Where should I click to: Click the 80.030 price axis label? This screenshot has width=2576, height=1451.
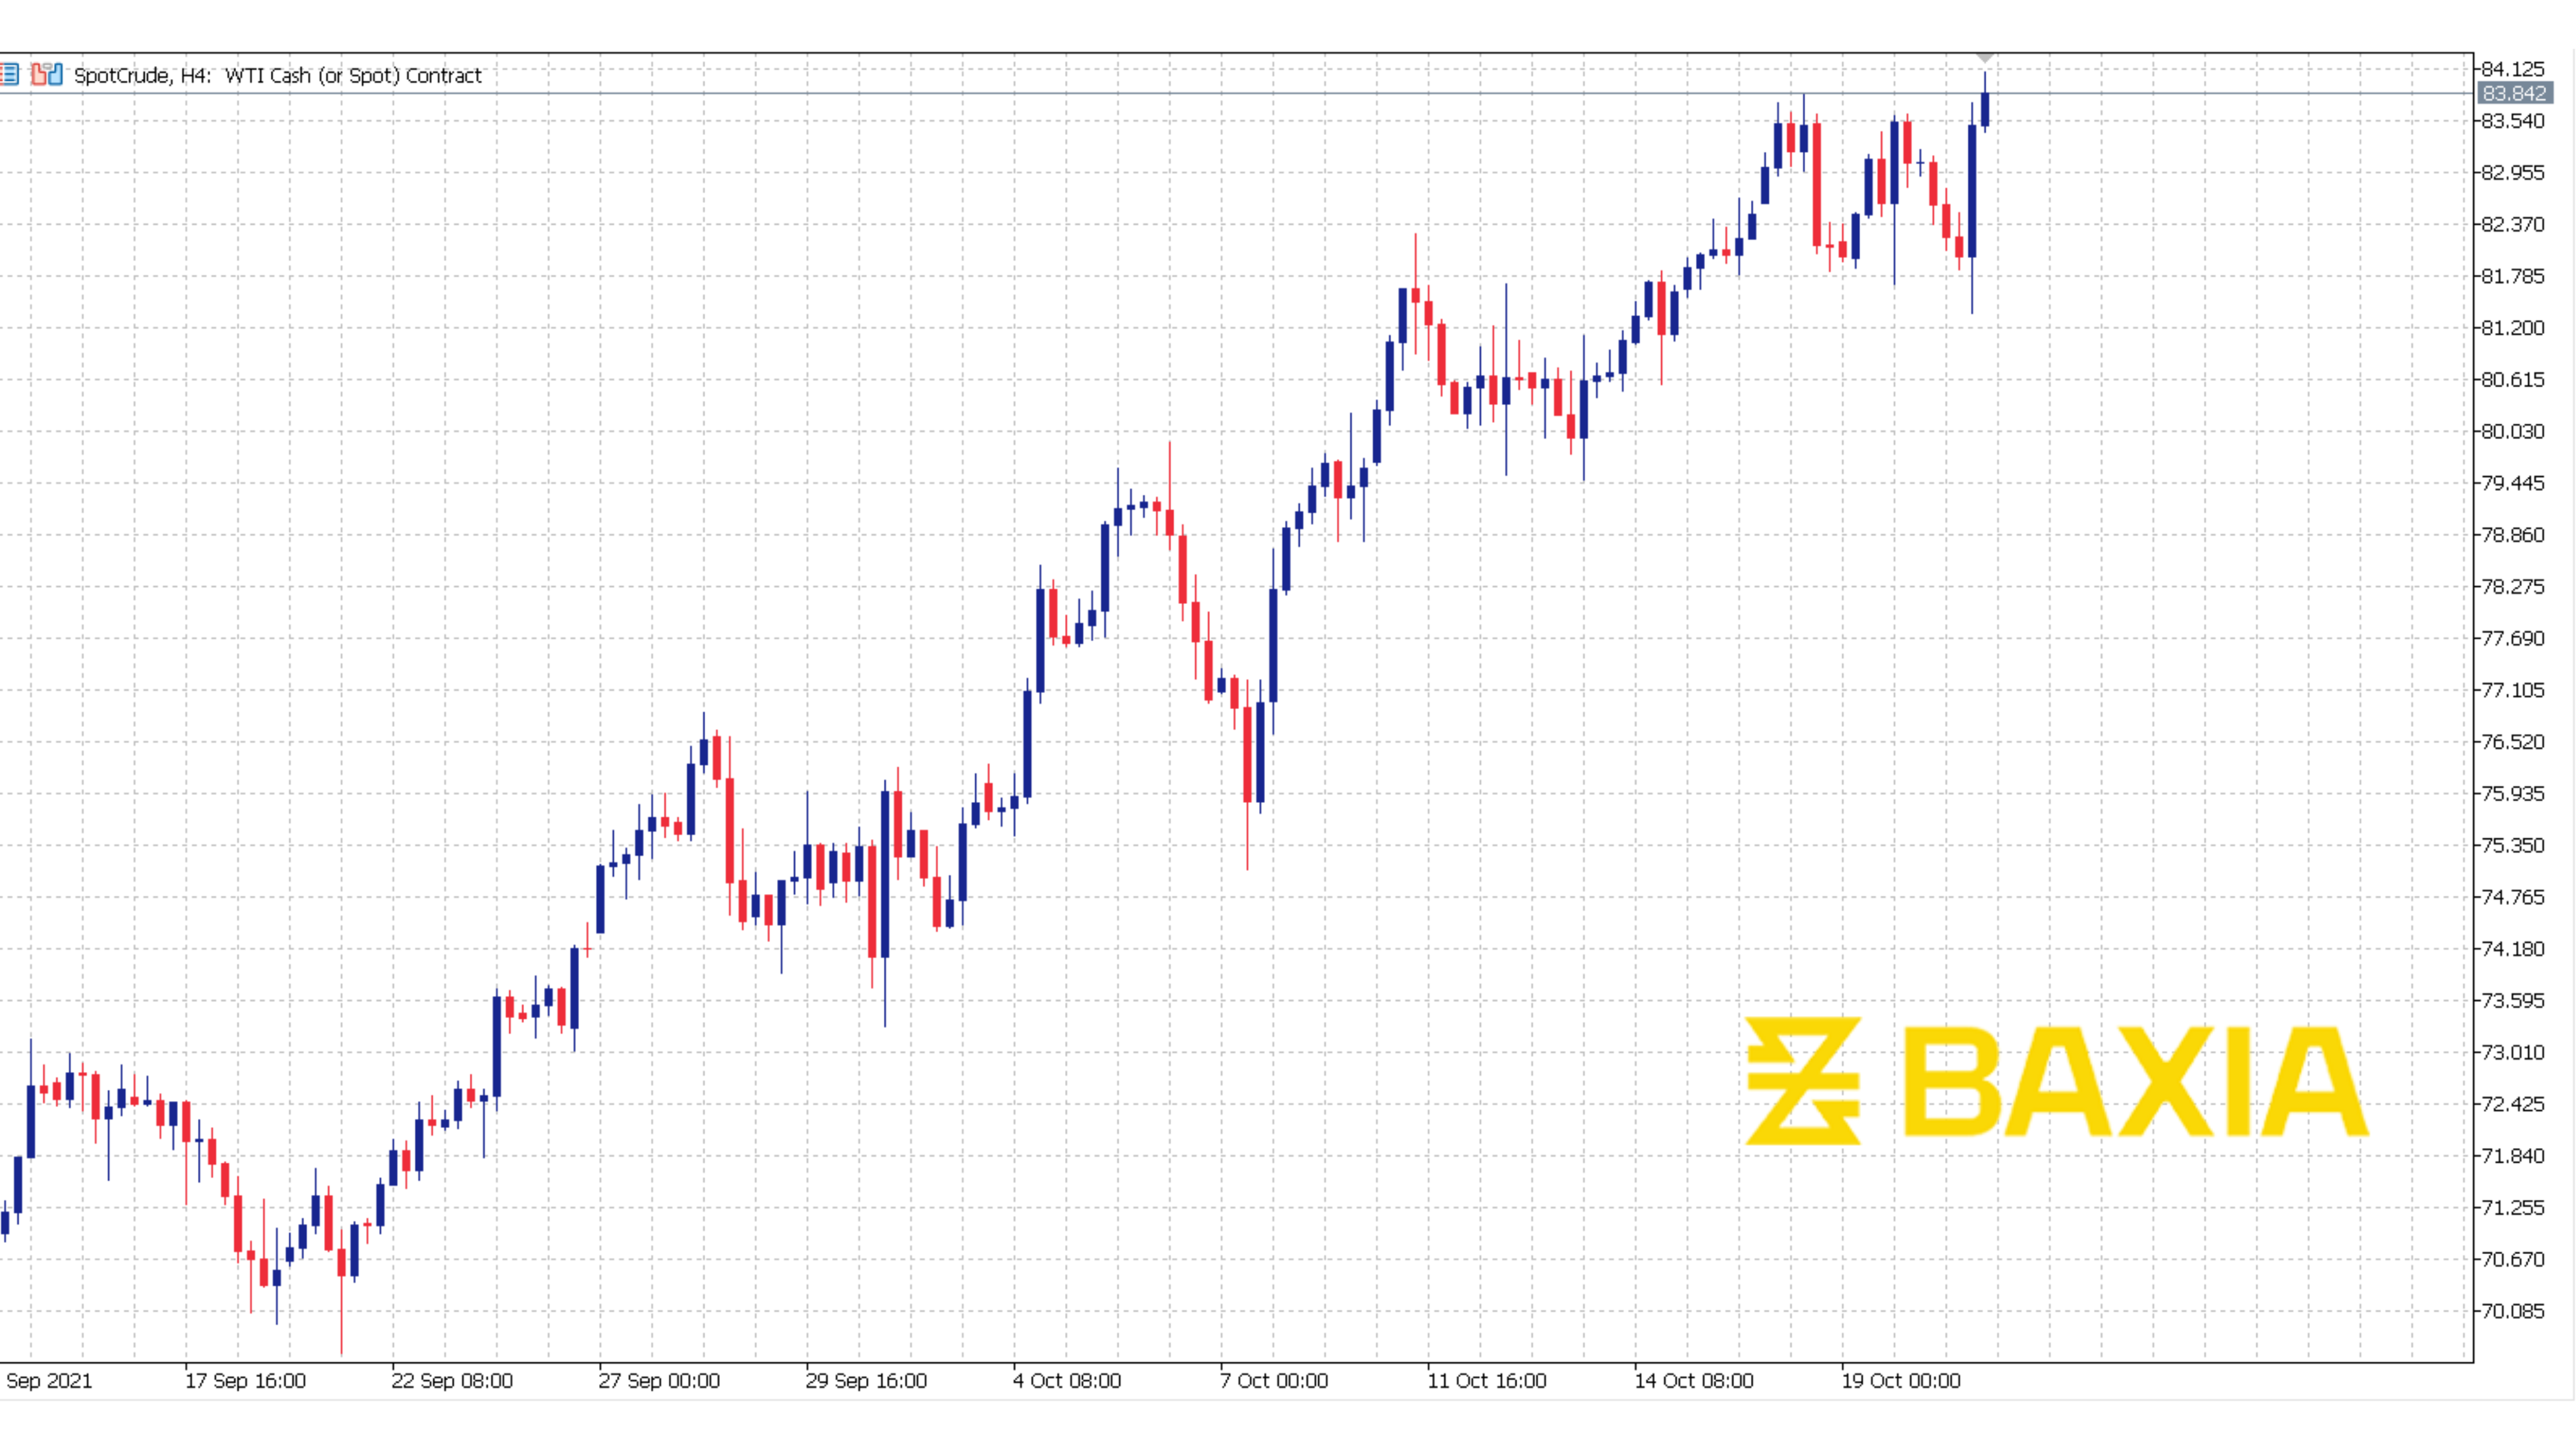(x=2513, y=431)
